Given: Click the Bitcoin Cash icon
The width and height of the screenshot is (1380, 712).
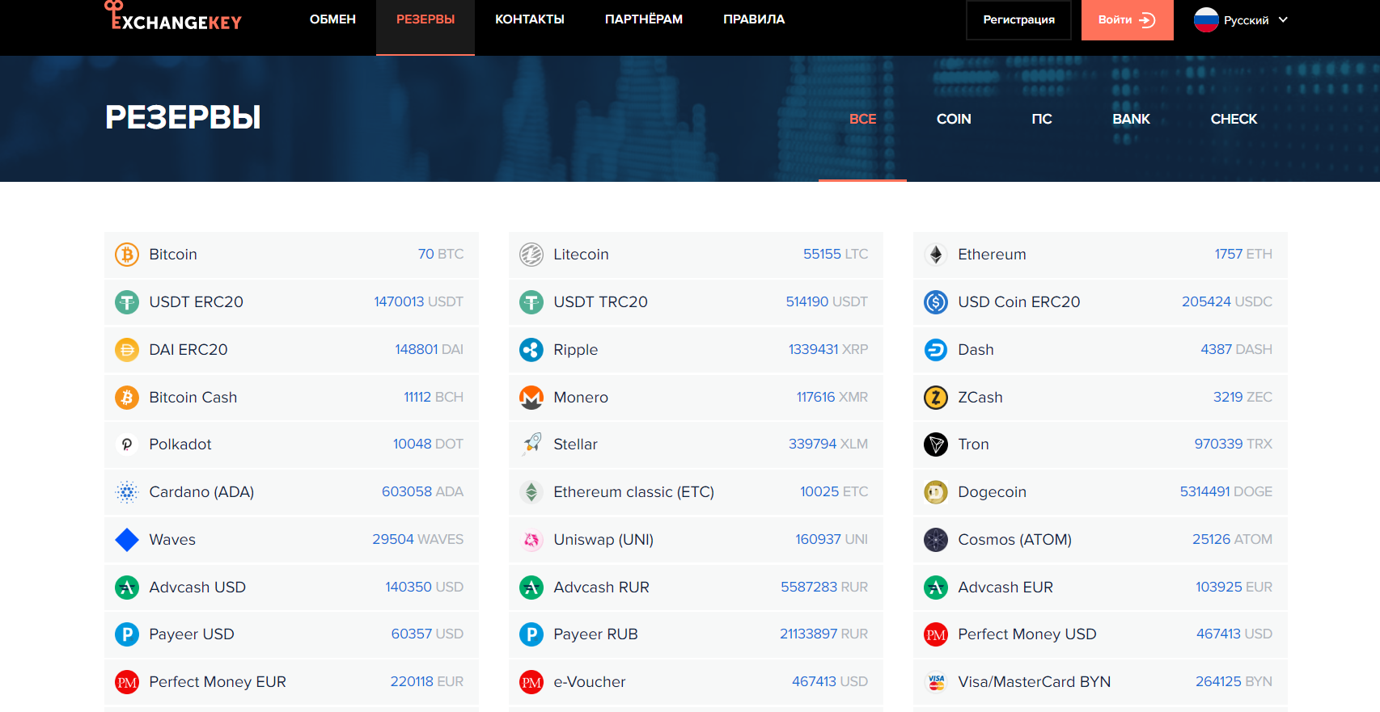Looking at the screenshot, I should [x=127, y=398].
